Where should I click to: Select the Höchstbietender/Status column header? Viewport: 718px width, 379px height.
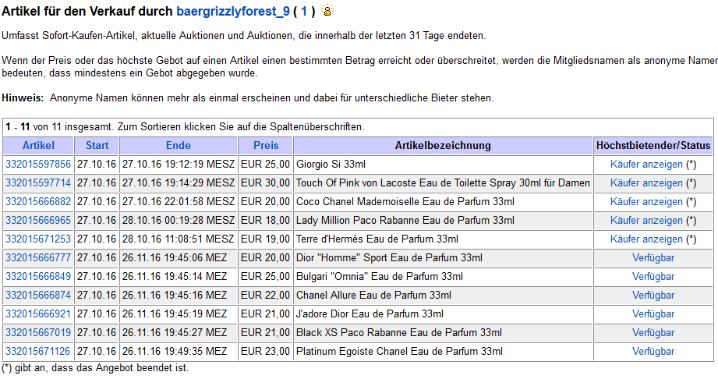coord(653,146)
